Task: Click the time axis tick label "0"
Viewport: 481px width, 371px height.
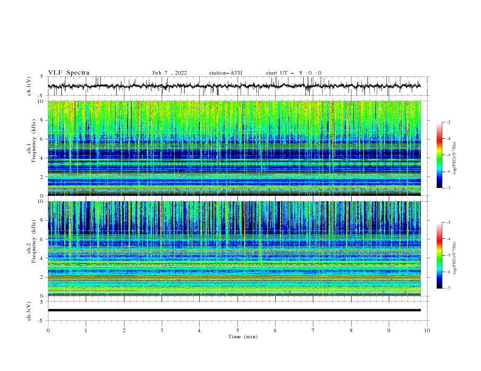Action: (48, 330)
